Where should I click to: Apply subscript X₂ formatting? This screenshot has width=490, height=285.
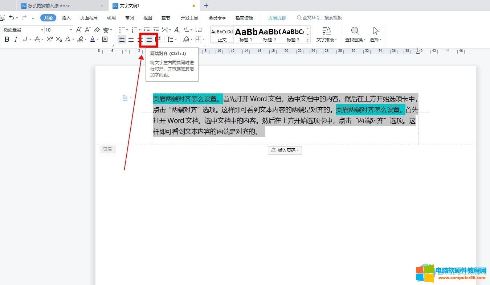coord(59,39)
